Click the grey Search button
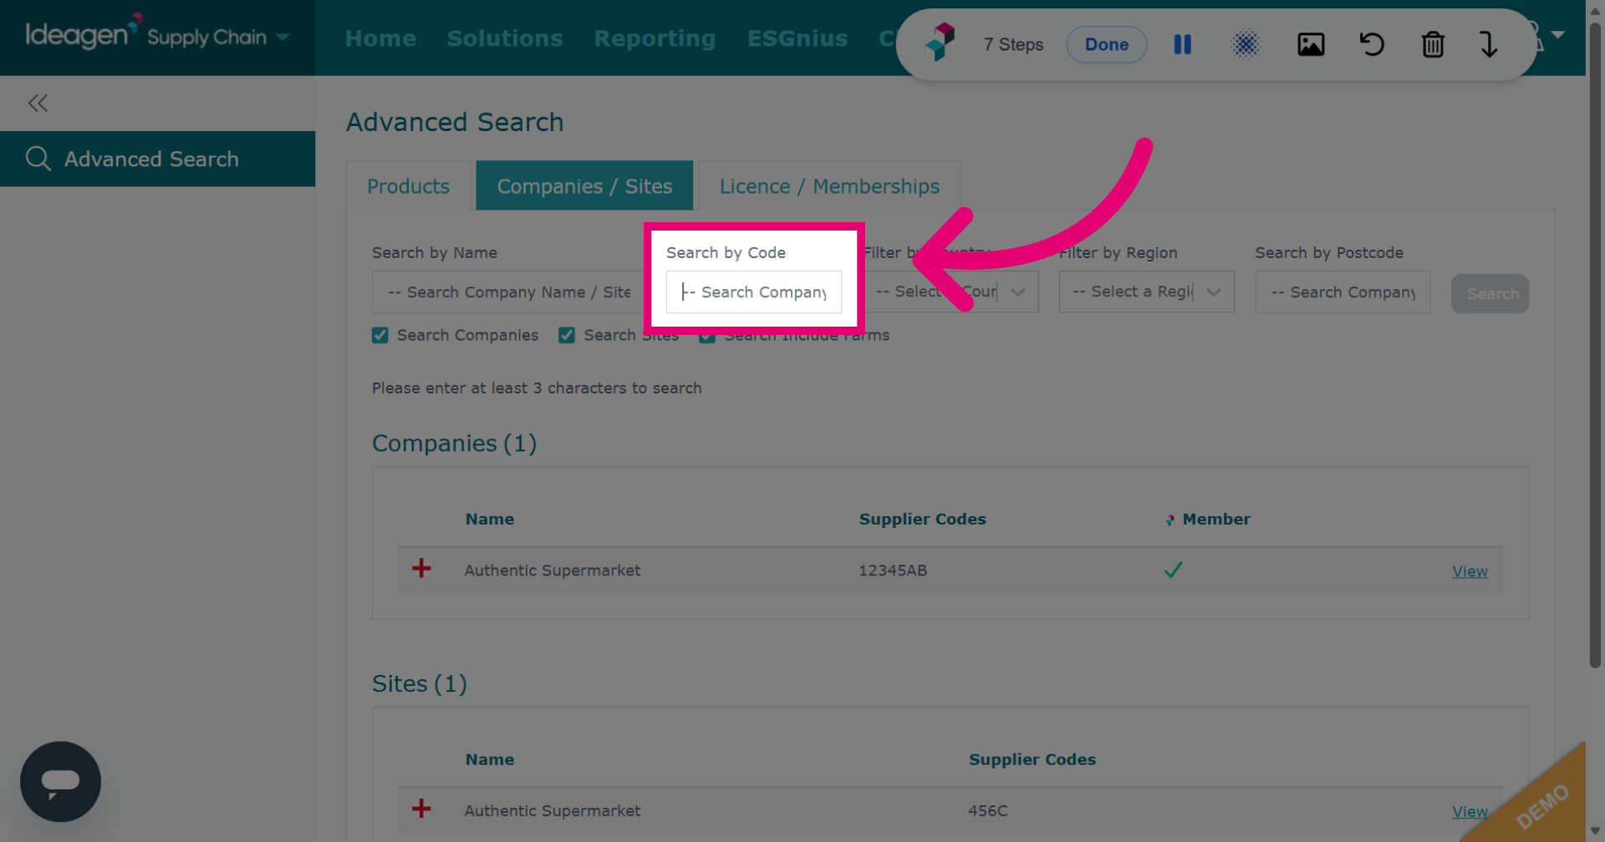1605x842 pixels. point(1490,294)
